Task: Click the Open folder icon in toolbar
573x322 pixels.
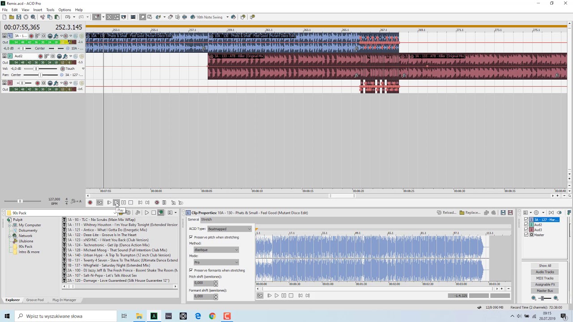Action: pyautogui.click(x=12, y=17)
